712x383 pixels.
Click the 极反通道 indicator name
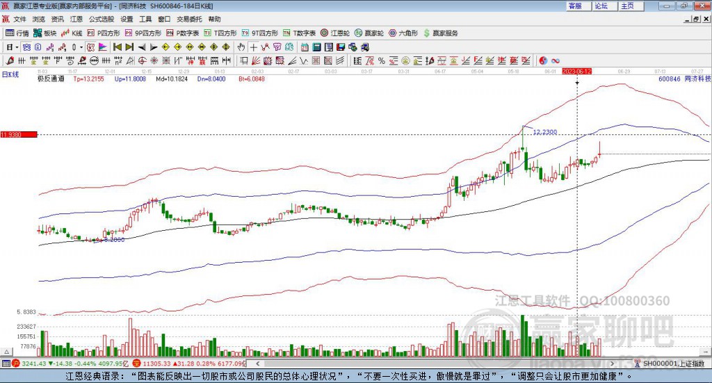click(x=51, y=79)
